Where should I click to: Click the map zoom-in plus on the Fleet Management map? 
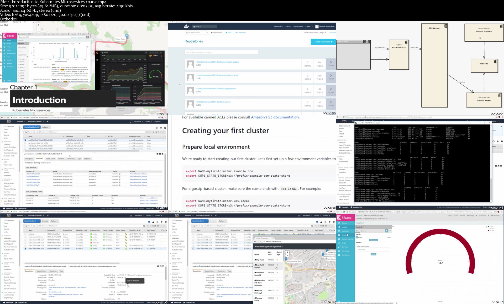pyautogui.click(x=287, y=252)
